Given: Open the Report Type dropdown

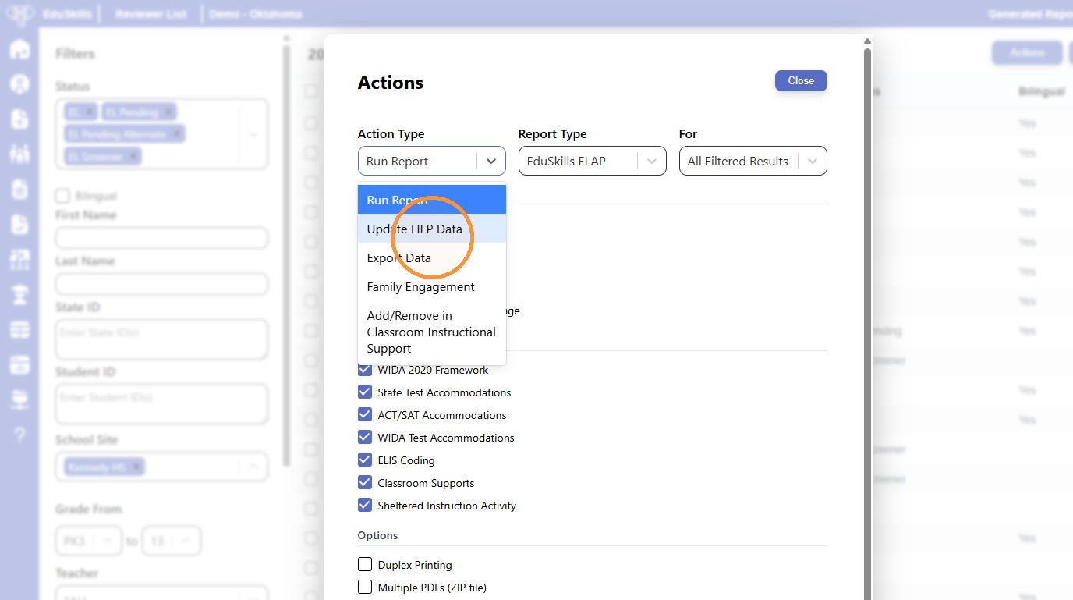Looking at the screenshot, I should coord(593,161).
